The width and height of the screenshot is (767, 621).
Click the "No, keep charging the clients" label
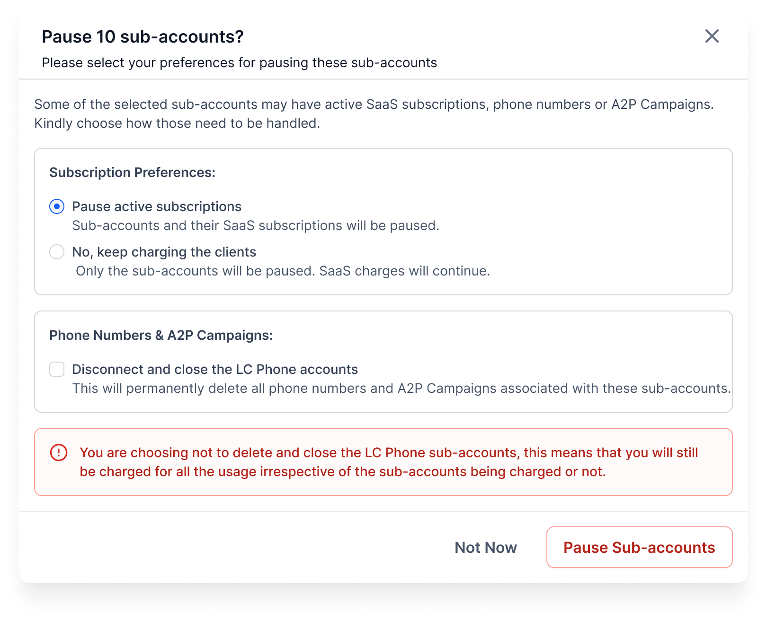tap(164, 252)
